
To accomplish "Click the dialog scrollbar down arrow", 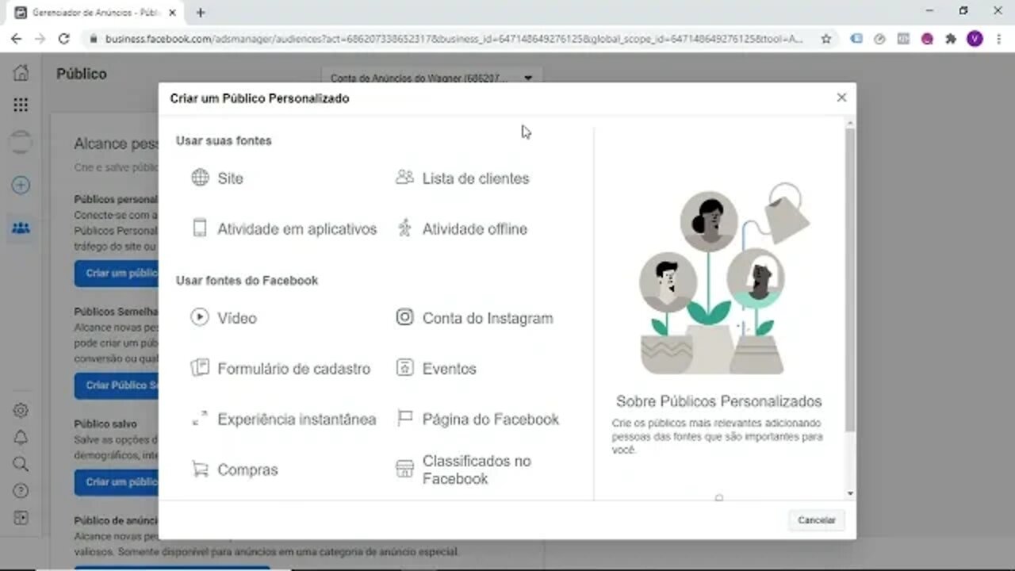I will coord(850,493).
